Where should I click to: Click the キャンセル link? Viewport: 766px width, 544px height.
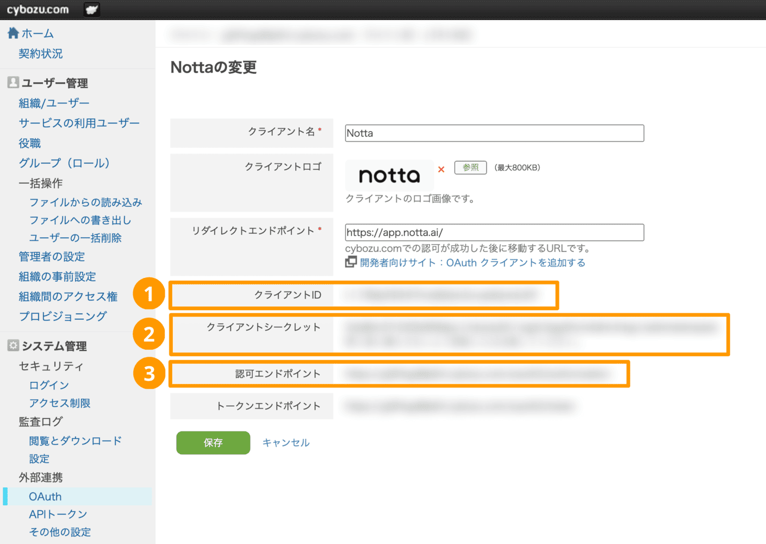(286, 443)
